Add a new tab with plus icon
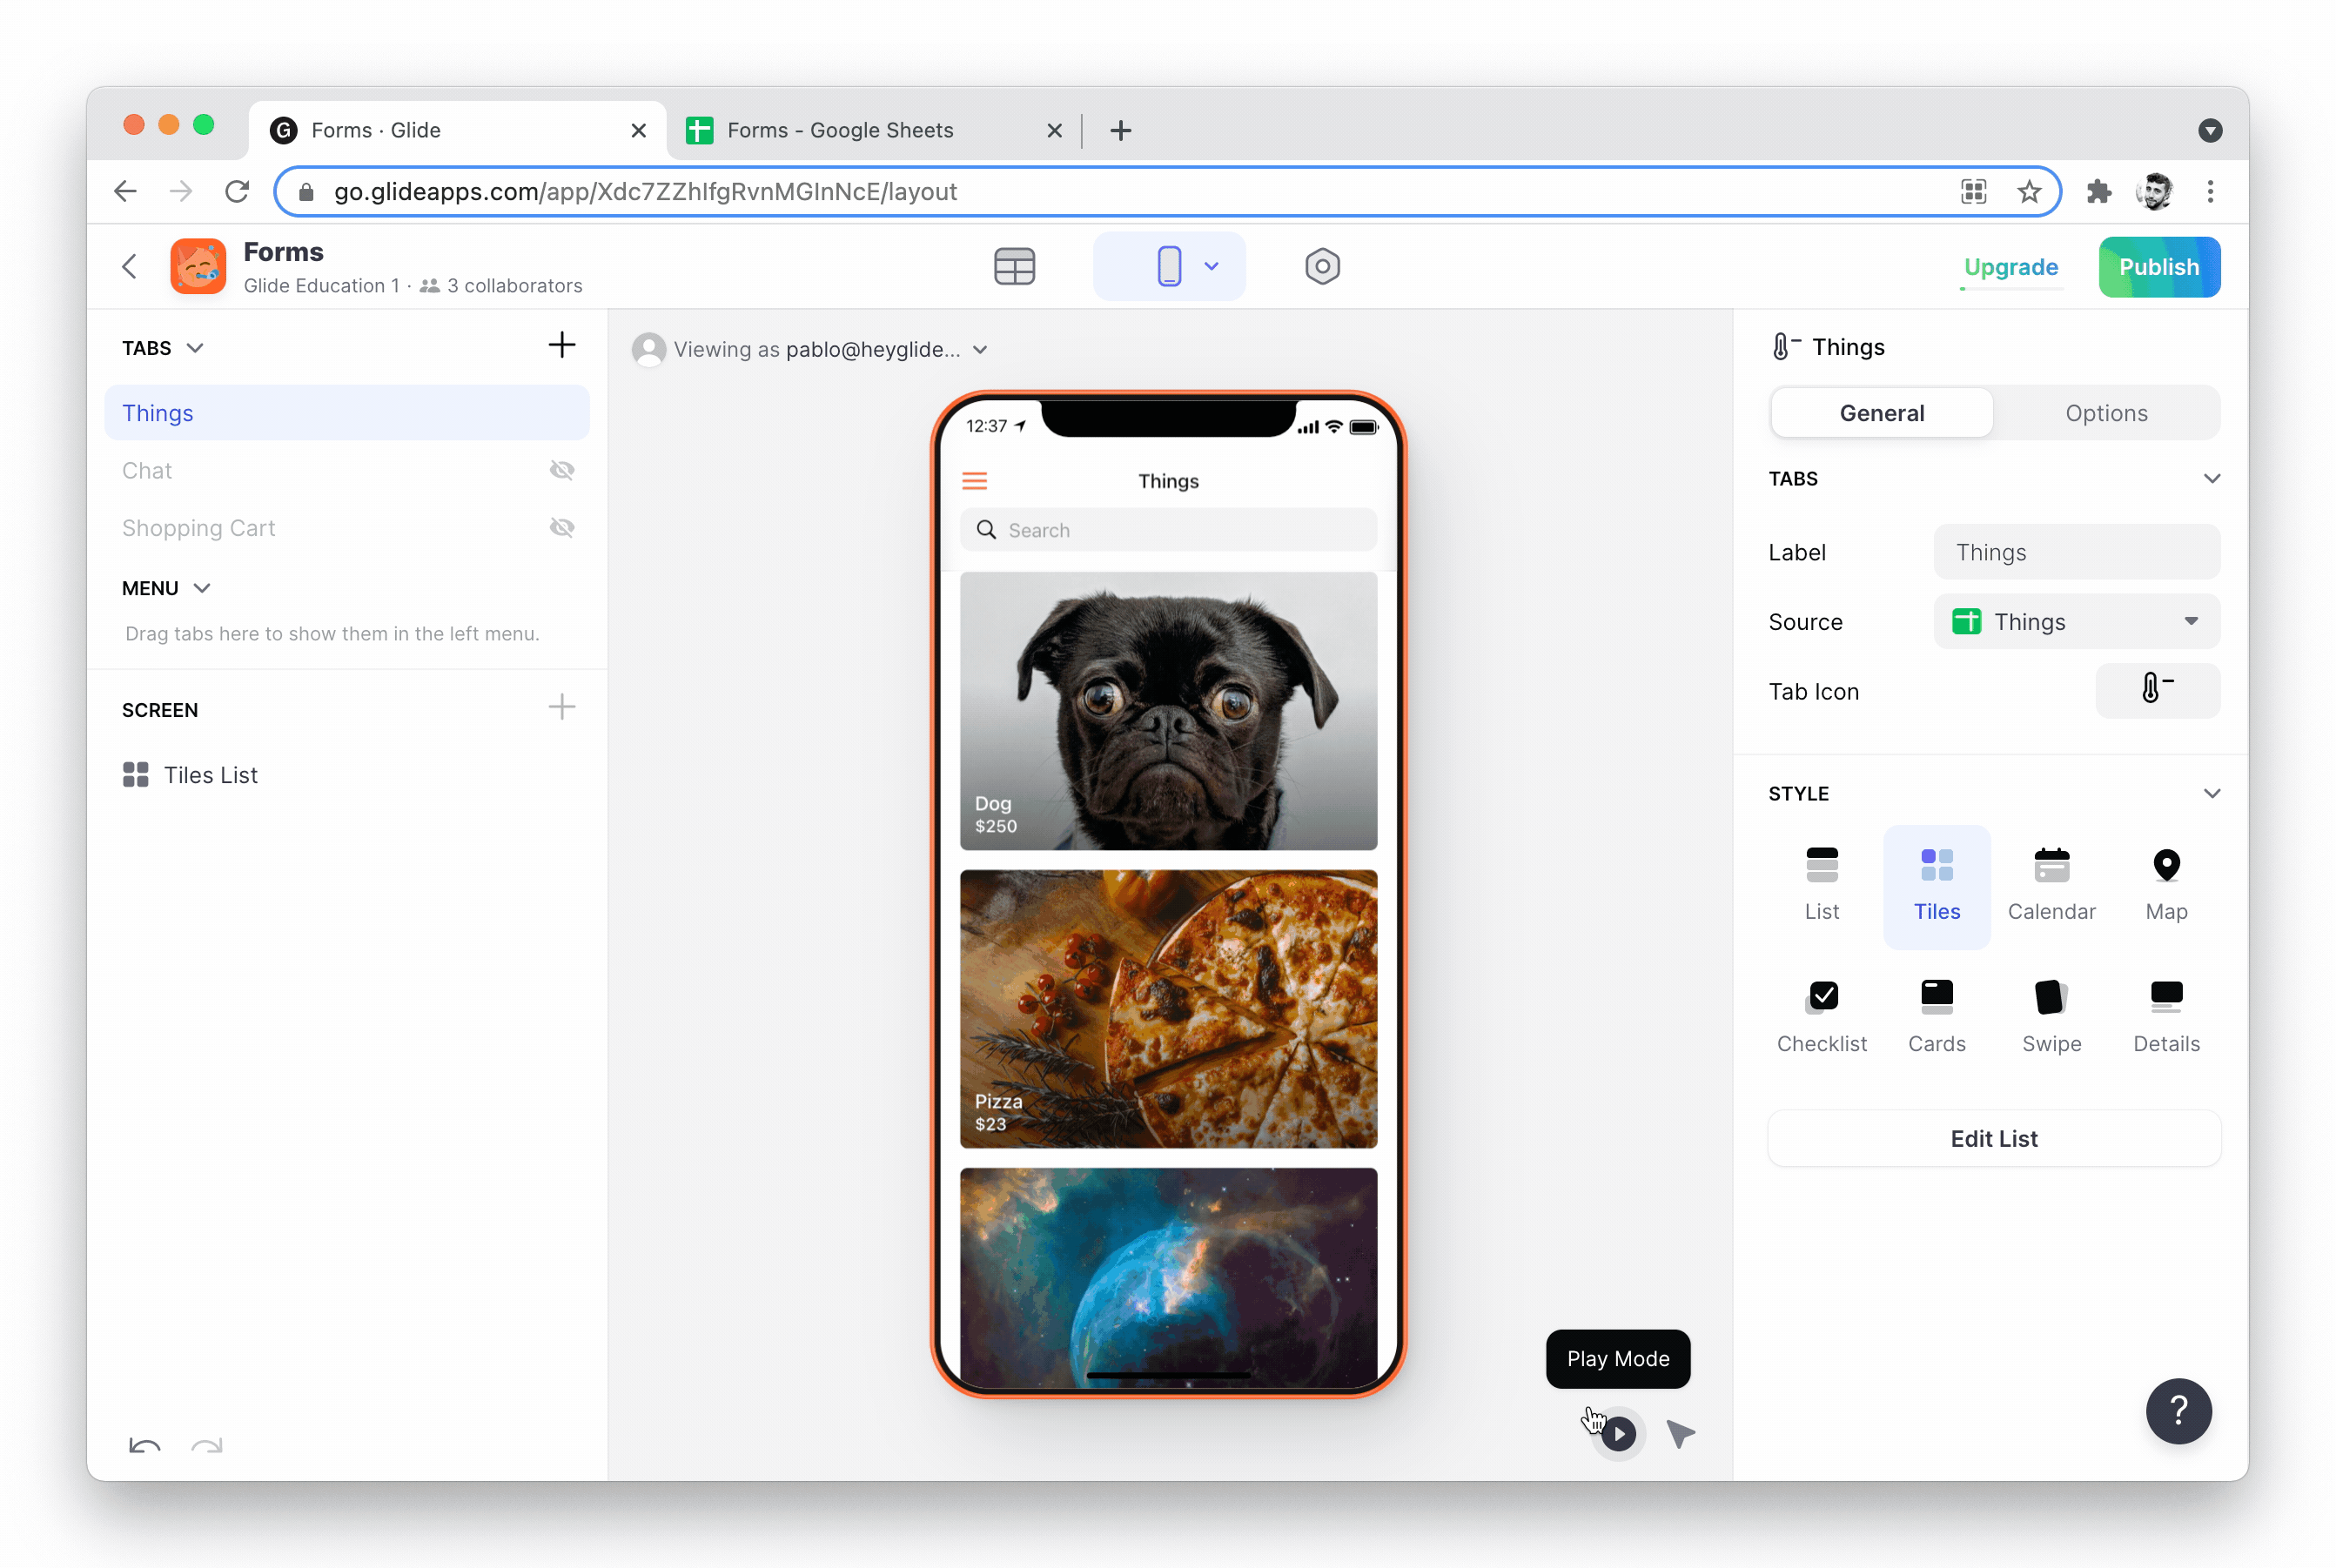This screenshot has width=2336, height=1568. coord(562,345)
